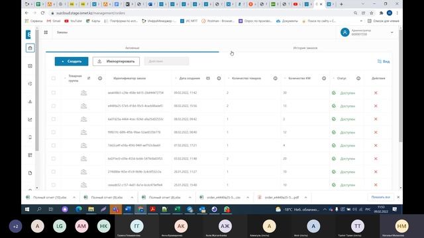Viewport: 424px width, 238px height.
Task: Open the warning triangle icon in left sidebar
Action: click(x=30, y=102)
